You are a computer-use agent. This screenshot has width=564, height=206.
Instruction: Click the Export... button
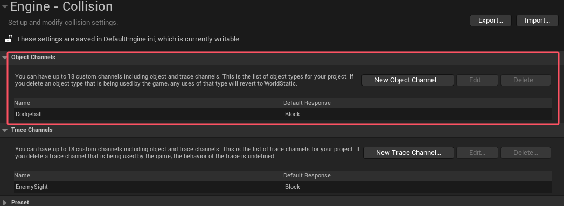tap(491, 20)
